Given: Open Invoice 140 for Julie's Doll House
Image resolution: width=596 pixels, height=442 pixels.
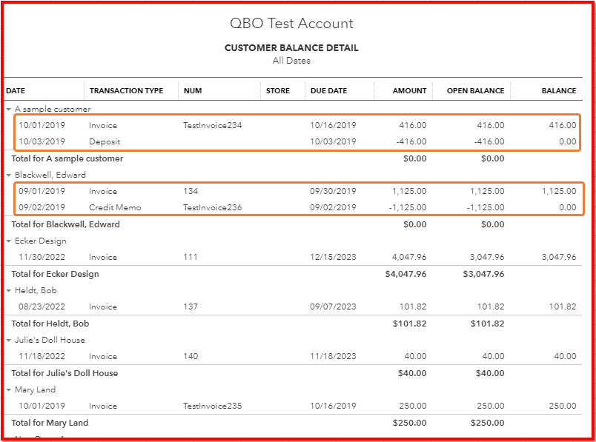Looking at the screenshot, I should click(191, 356).
